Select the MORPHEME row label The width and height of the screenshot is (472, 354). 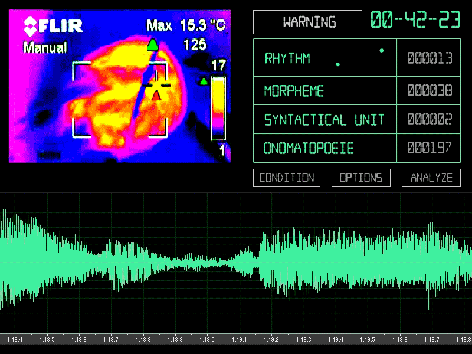294,91
